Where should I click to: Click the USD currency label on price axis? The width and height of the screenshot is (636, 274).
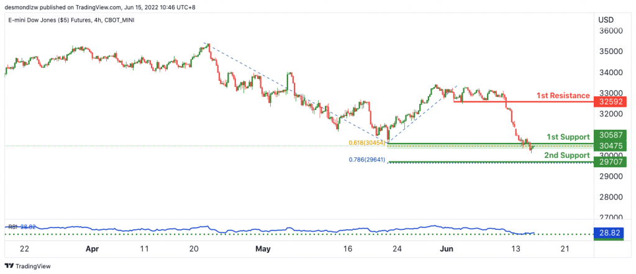pos(606,20)
